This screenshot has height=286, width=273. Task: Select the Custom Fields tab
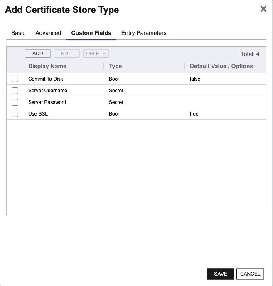pos(91,33)
